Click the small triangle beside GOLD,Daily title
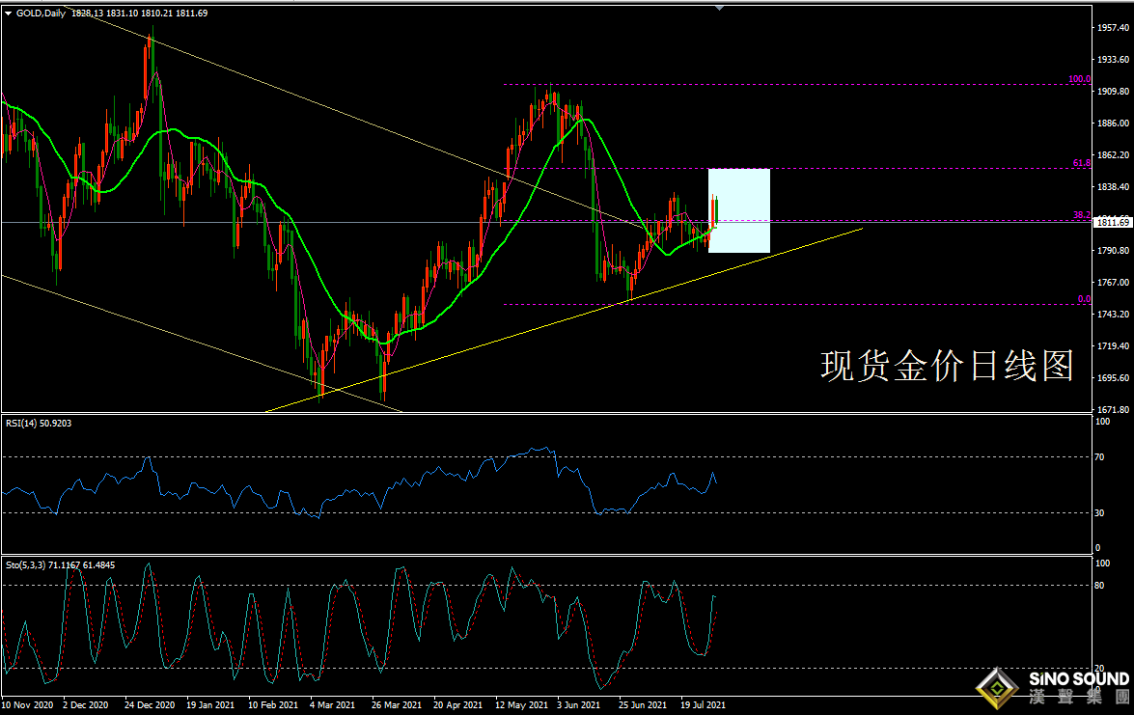 (8, 13)
